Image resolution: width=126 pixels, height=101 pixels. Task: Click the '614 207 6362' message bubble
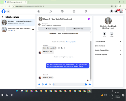(48, 78)
